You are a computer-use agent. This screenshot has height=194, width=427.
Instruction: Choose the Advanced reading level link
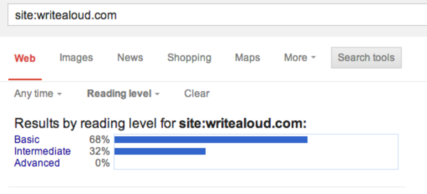pyautogui.click(x=37, y=163)
